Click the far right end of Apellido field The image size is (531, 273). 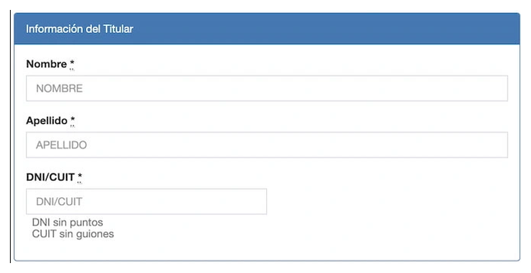[501, 145]
